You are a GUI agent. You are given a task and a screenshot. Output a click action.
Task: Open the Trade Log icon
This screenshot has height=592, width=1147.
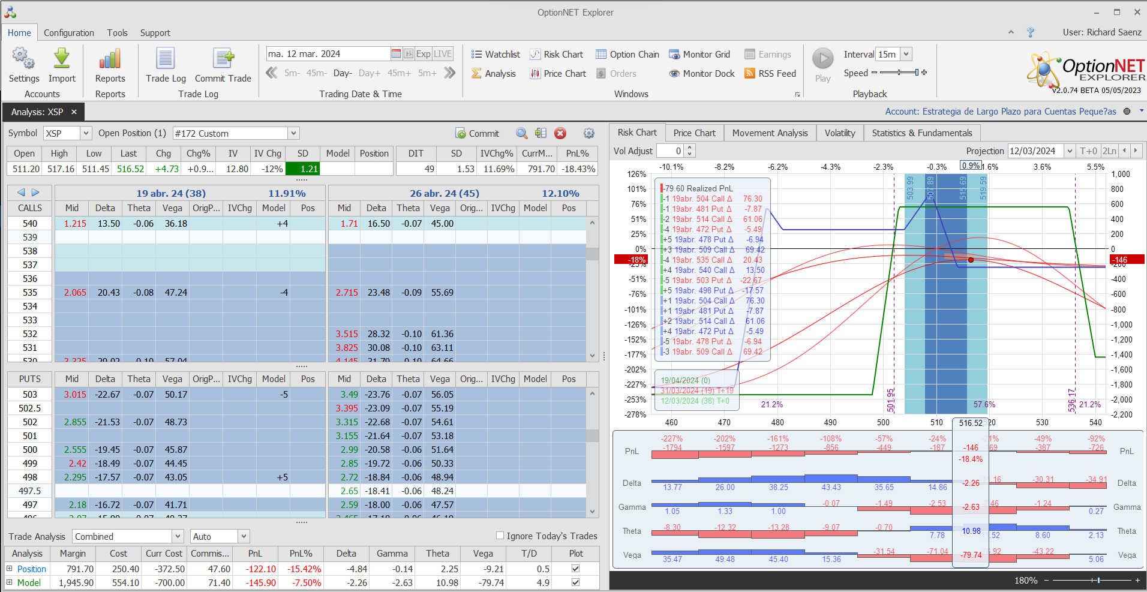click(x=166, y=59)
